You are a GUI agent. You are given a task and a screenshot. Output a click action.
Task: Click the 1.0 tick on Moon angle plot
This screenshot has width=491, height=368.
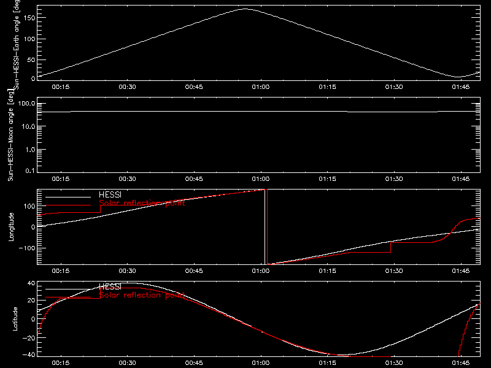click(x=30, y=150)
